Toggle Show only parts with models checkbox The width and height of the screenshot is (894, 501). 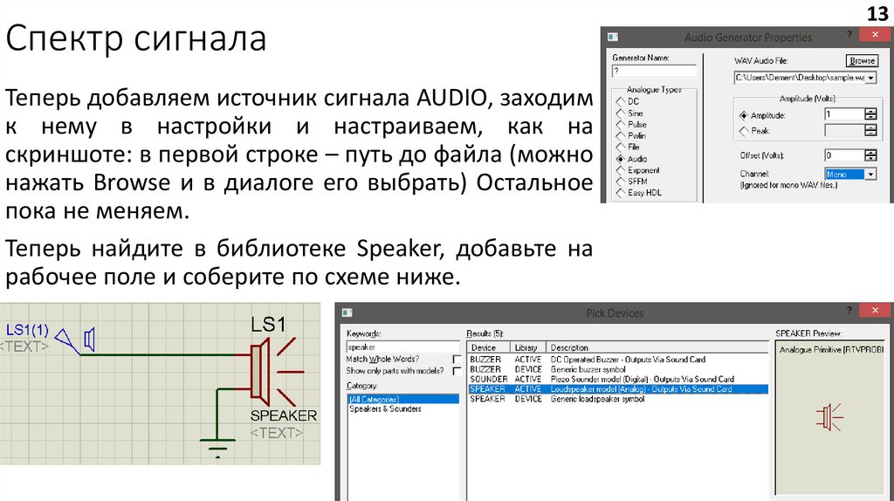coord(456,371)
